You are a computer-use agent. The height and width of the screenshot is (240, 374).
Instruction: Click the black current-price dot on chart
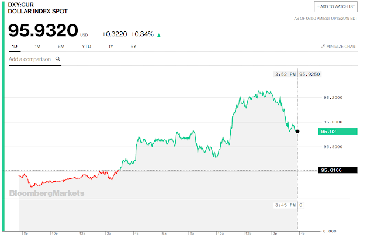point(297,131)
